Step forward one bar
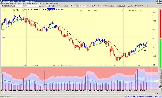Image resolution: width=162 pixels, height=98 pixels. point(144,6)
